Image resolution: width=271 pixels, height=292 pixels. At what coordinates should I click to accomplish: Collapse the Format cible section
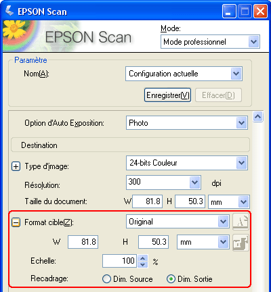(16, 222)
